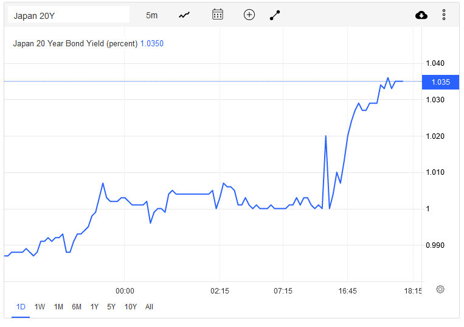Click the 16:45 time axis label
464x327 pixels.
[x=348, y=291]
